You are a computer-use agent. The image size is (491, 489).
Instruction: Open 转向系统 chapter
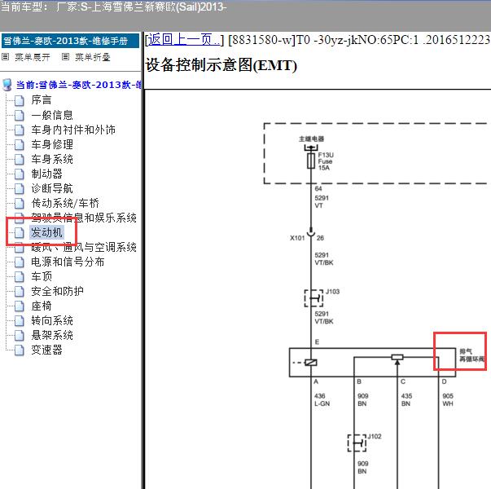52,320
